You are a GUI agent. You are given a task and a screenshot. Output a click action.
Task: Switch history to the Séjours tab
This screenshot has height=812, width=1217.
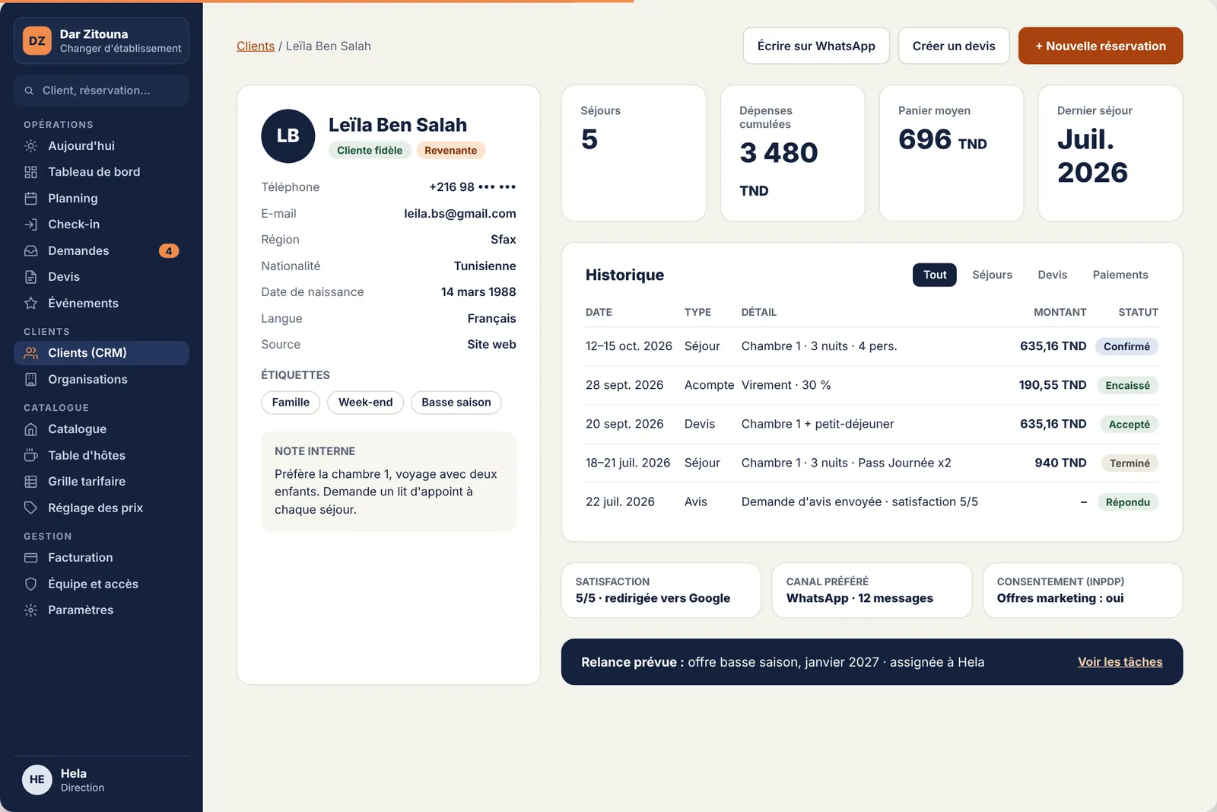pyautogui.click(x=992, y=275)
